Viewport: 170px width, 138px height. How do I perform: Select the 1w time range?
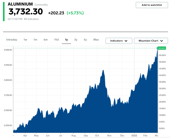(x=25, y=40)
